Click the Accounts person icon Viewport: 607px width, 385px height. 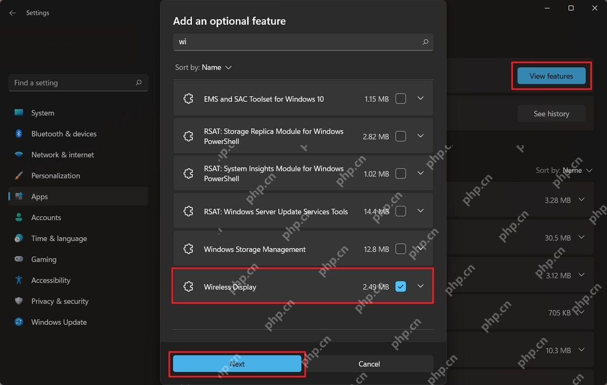[19, 217]
